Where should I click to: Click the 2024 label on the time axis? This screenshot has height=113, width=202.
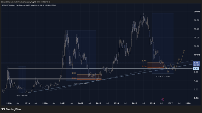click(x=116, y=103)
